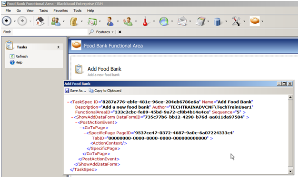Click Copy to Clipboard button label
Screen dimensions: 299x178
click(108, 91)
